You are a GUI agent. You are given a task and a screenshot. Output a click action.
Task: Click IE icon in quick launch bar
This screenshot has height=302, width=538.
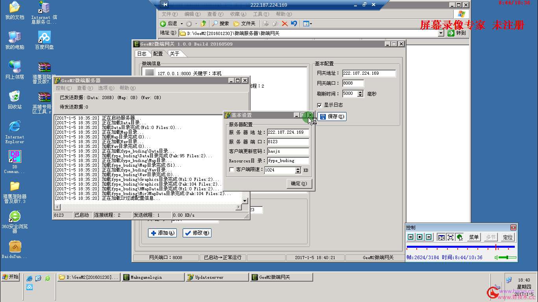[x=29, y=278]
